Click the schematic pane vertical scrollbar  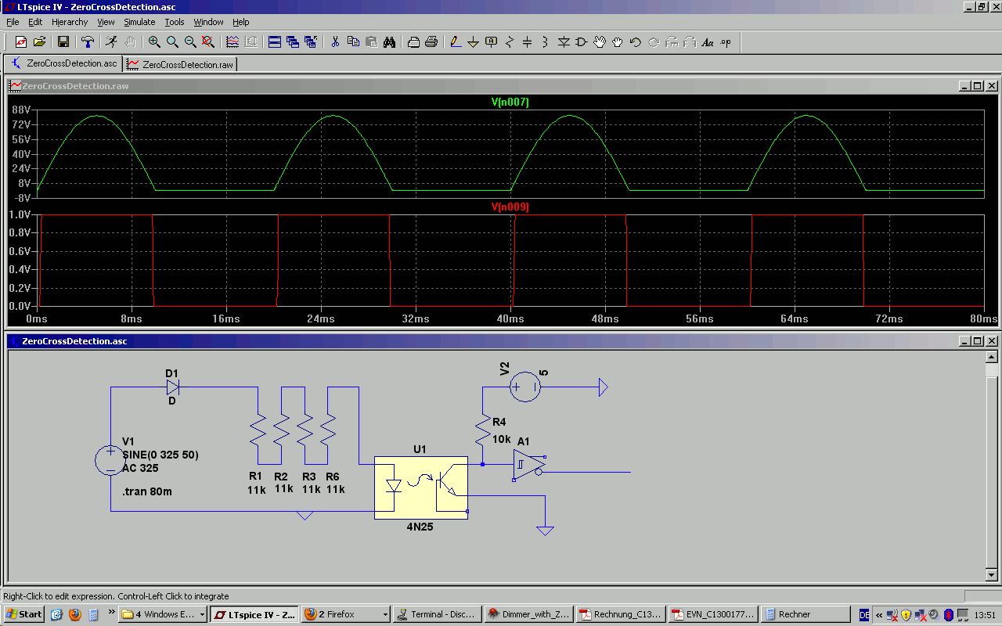tap(992, 469)
